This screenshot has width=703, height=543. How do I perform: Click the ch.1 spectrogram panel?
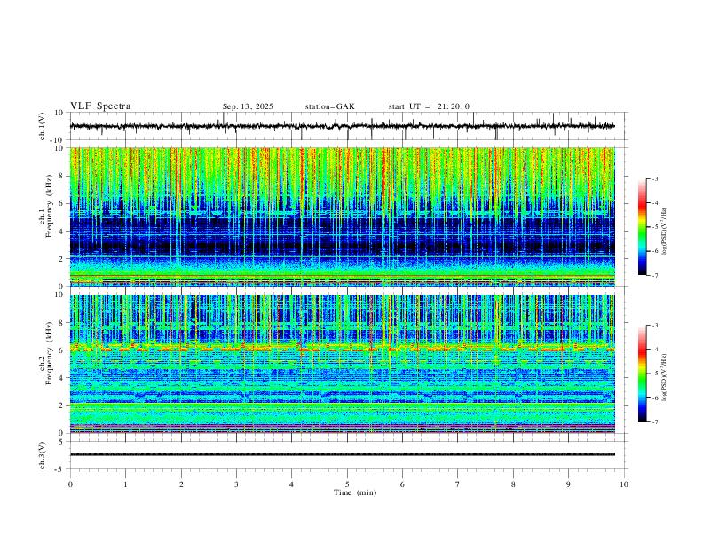tap(342, 216)
